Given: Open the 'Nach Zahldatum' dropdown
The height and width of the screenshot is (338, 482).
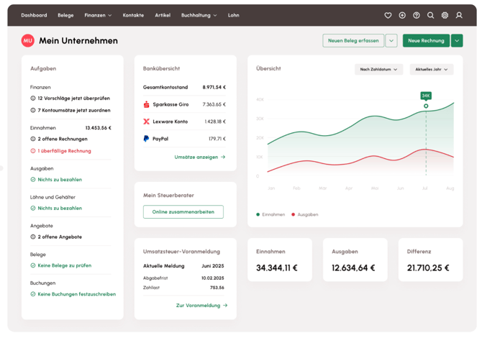Looking at the screenshot, I should (378, 70).
